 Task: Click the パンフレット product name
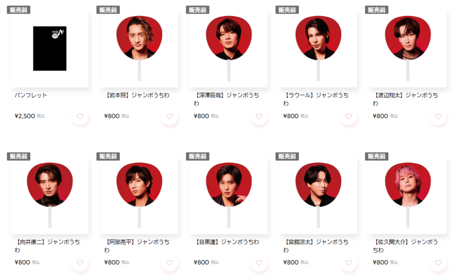coord(31,95)
